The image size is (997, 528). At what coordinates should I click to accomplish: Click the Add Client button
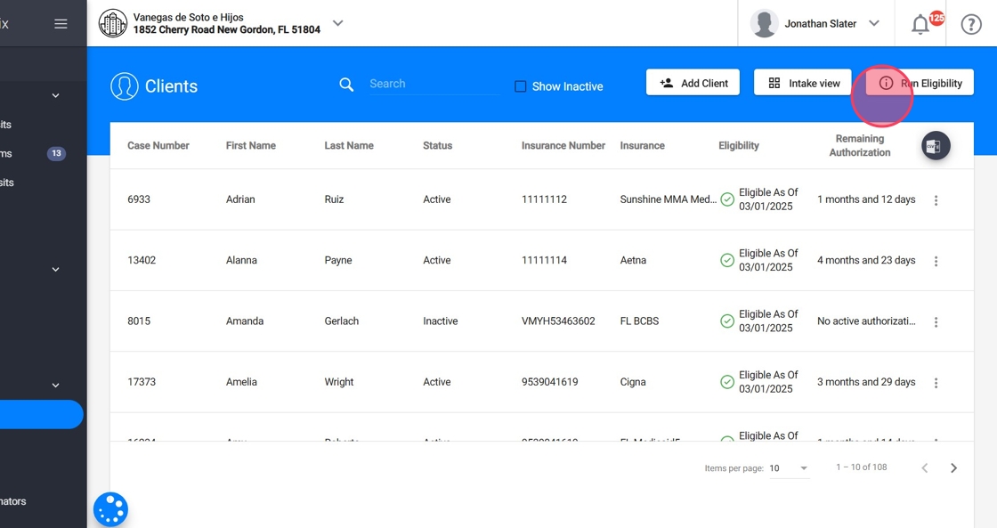click(x=693, y=83)
